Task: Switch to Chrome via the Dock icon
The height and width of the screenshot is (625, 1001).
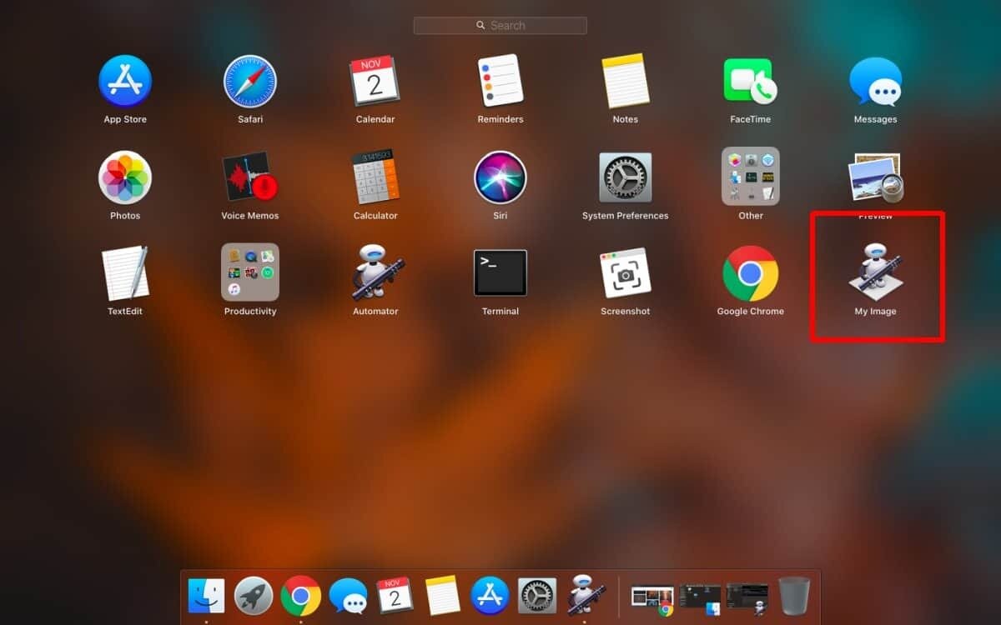Action: [x=301, y=596]
